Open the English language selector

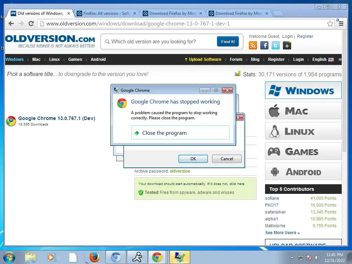click(x=323, y=59)
